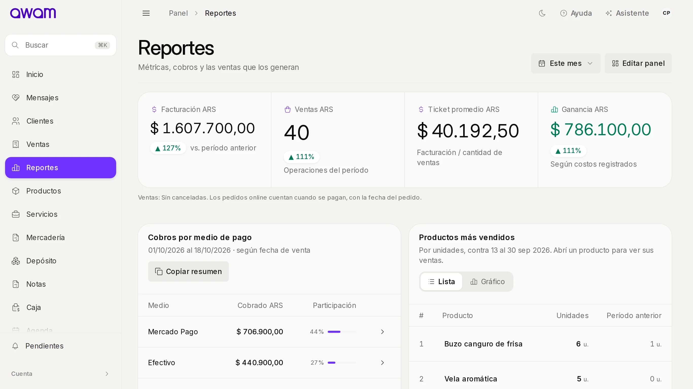Click the Notas file icon
Image resolution: width=693 pixels, height=389 pixels.
tap(16, 284)
